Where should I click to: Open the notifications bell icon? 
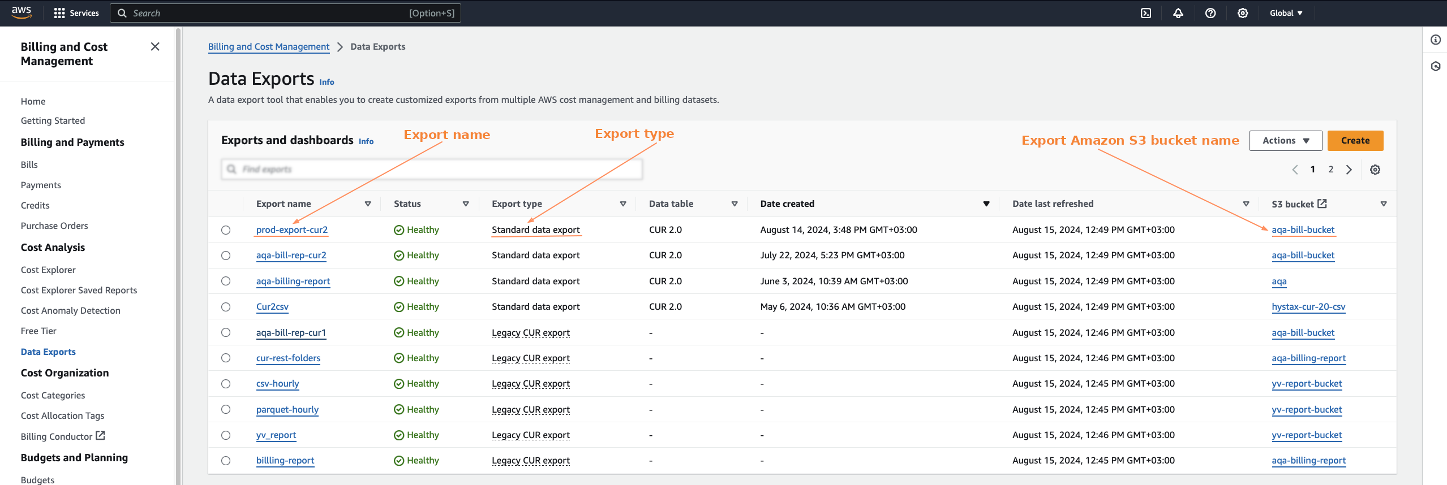(1178, 13)
